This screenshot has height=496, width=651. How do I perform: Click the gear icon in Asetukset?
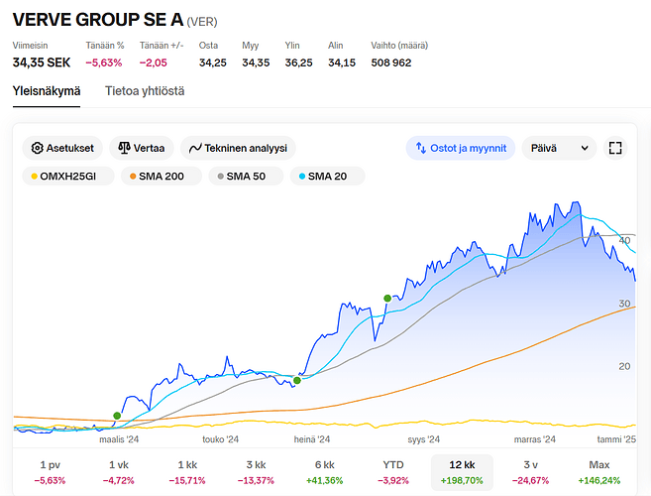37,148
